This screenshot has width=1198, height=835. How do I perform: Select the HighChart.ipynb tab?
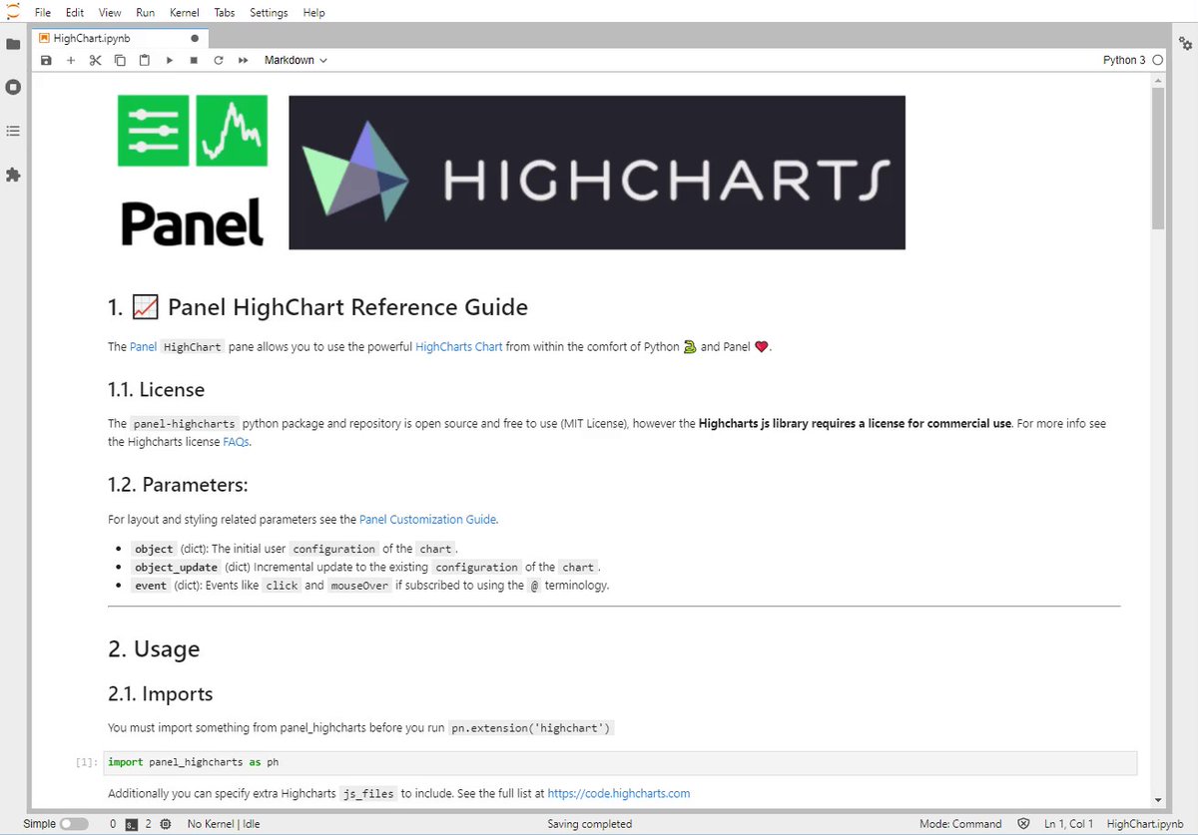coord(110,36)
